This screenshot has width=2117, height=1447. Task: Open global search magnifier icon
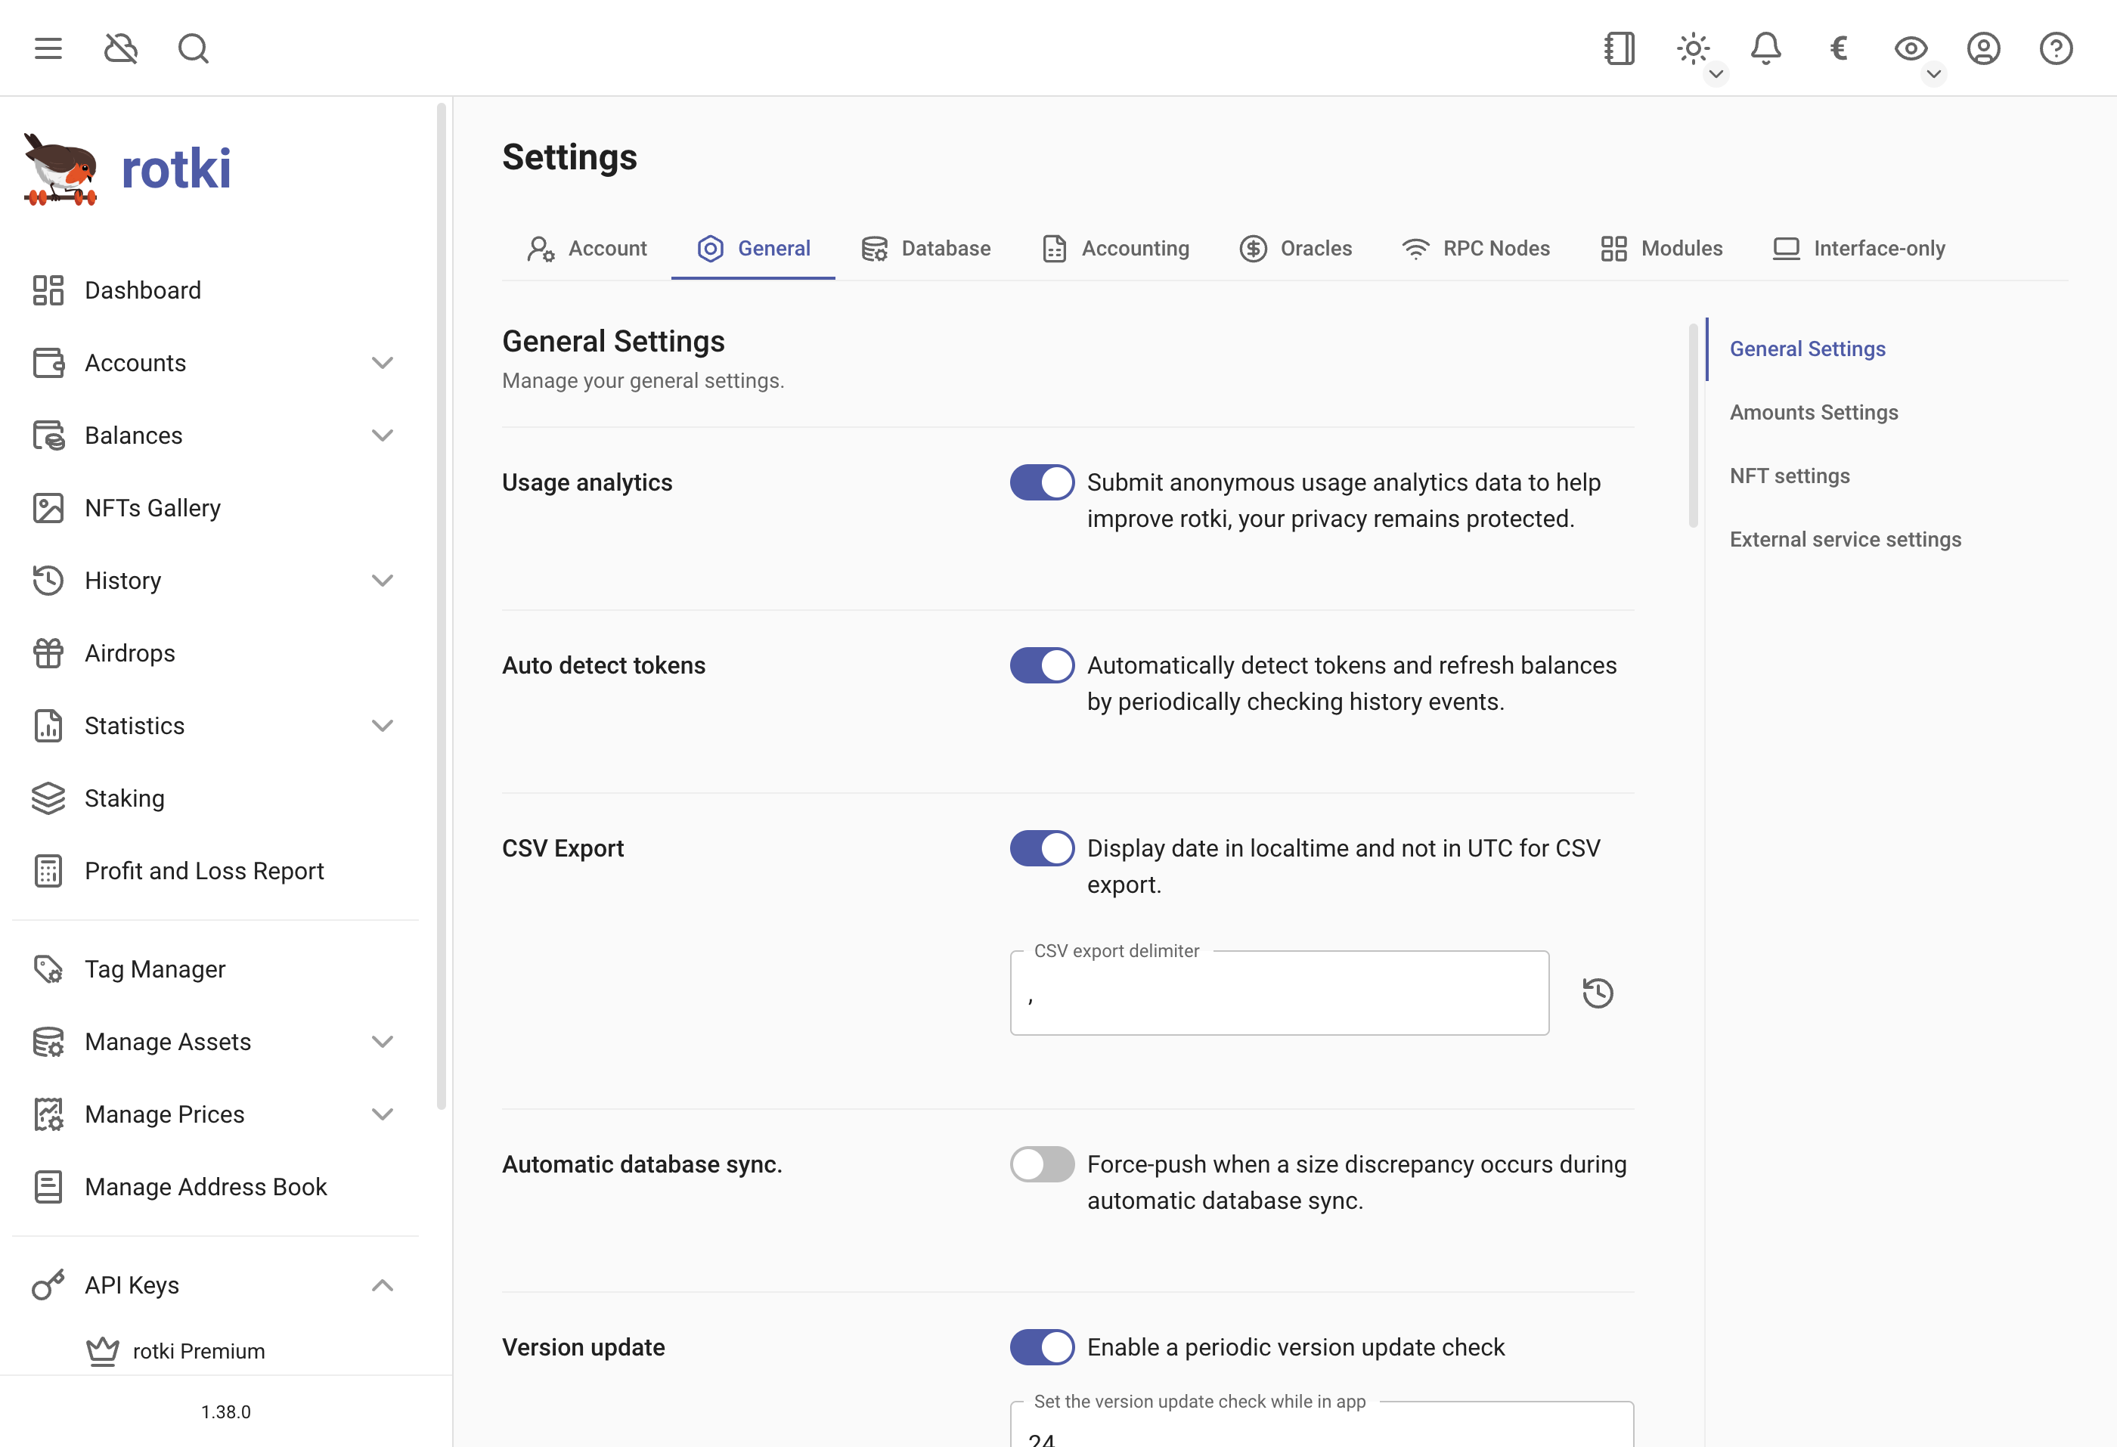(193, 48)
